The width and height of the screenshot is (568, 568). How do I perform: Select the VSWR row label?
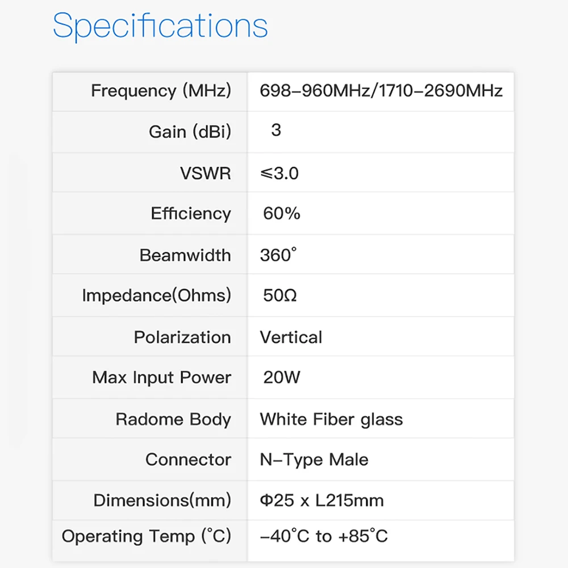point(206,173)
